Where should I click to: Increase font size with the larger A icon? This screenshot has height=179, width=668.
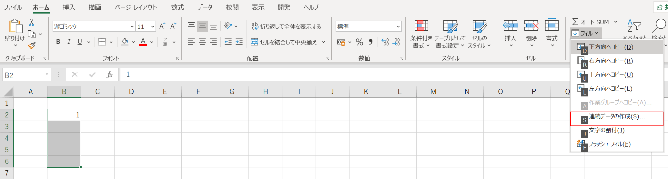162,26
